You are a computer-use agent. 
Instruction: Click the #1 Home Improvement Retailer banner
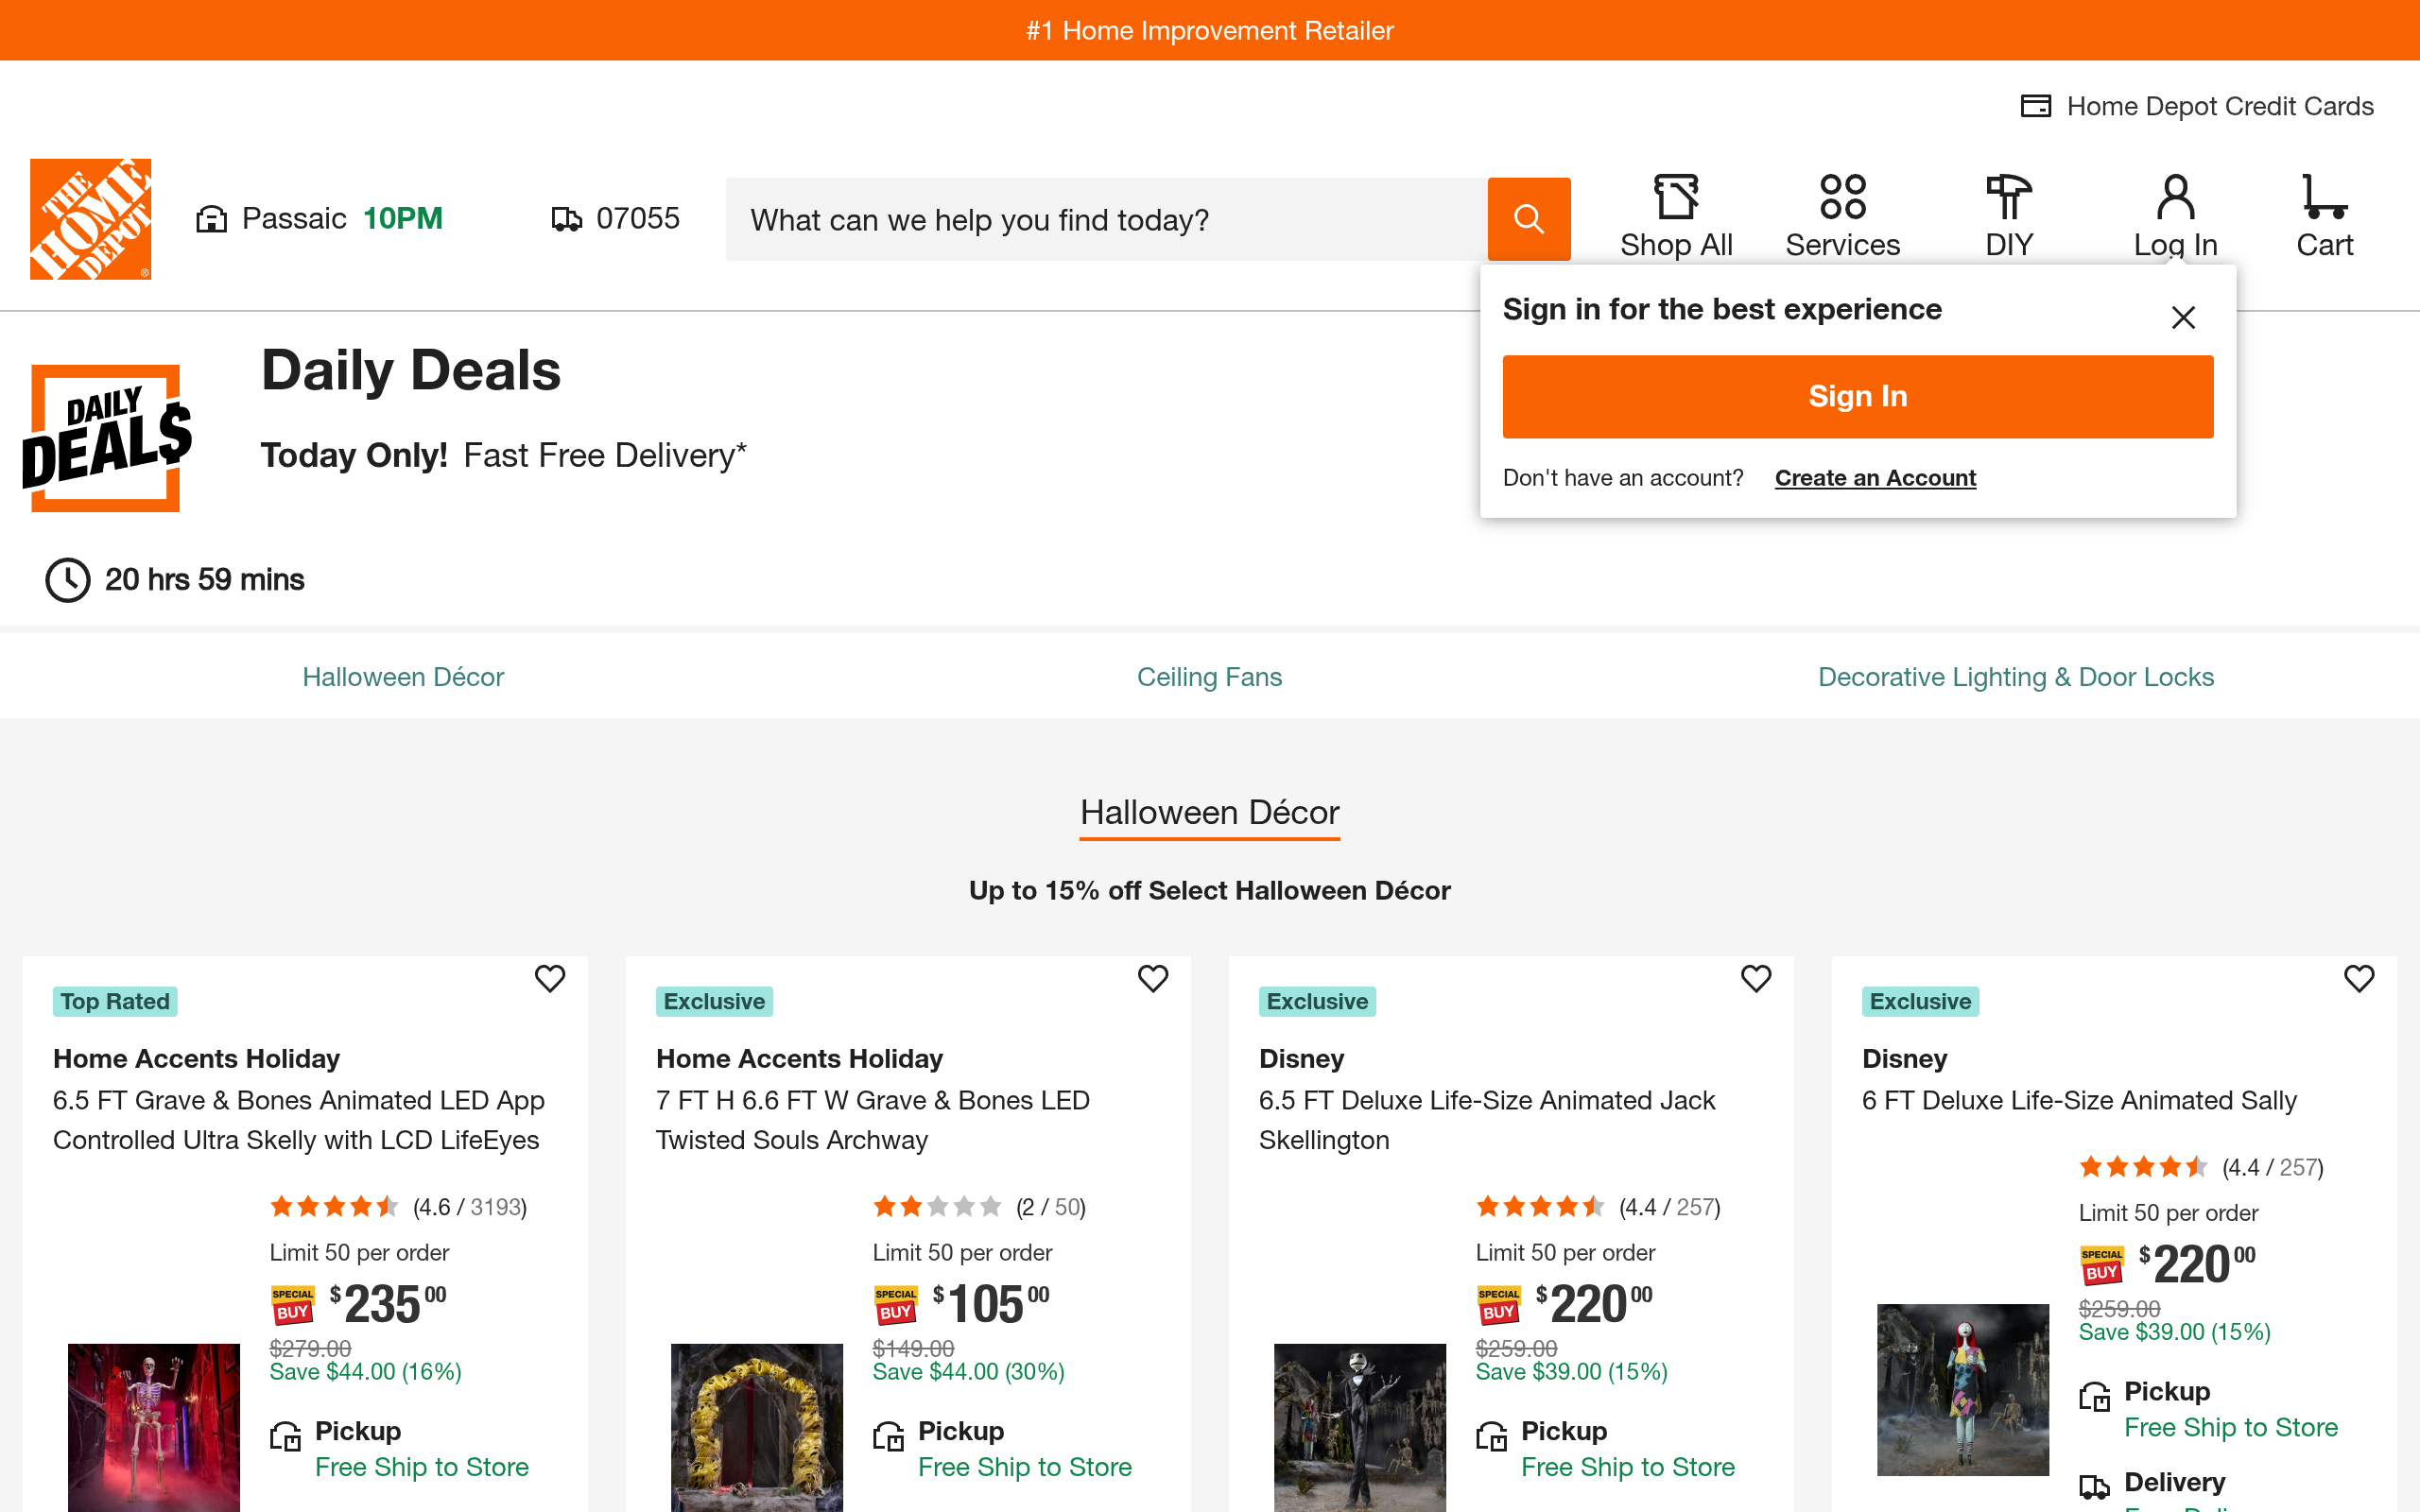pyautogui.click(x=1210, y=30)
